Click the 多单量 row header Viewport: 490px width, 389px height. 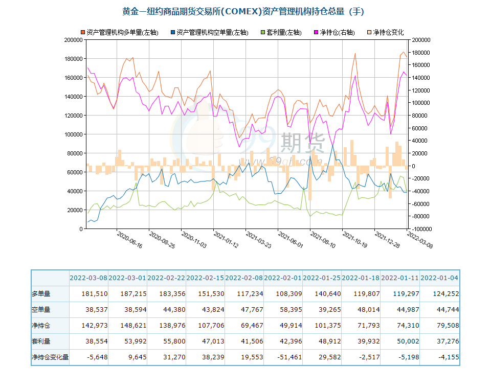(41, 294)
